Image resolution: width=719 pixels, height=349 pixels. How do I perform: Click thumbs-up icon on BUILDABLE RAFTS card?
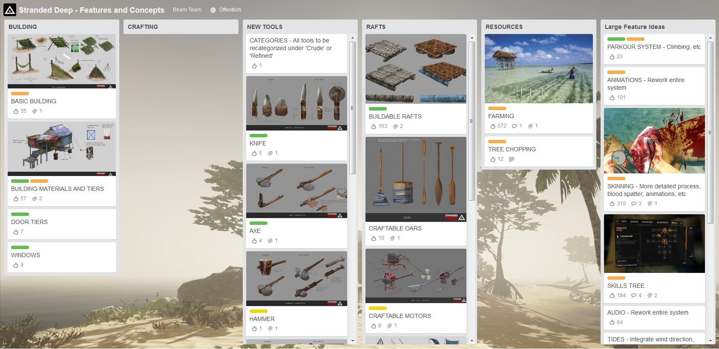pyautogui.click(x=374, y=126)
